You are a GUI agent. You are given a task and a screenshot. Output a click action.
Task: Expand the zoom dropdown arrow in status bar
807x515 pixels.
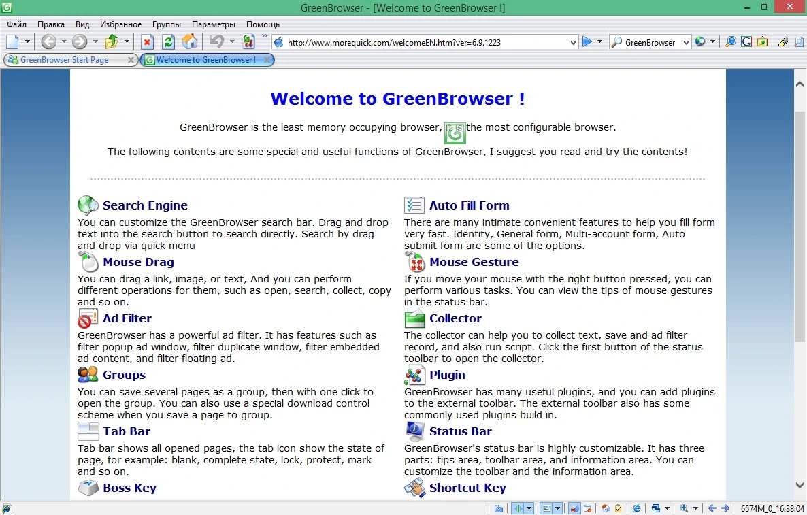click(695, 508)
